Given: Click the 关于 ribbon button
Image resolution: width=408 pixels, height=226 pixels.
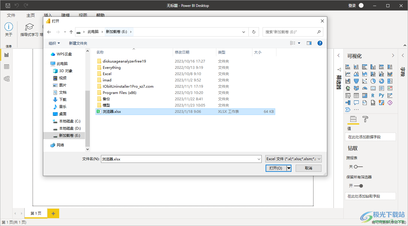Looking at the screenshot, I should (9, 30).
